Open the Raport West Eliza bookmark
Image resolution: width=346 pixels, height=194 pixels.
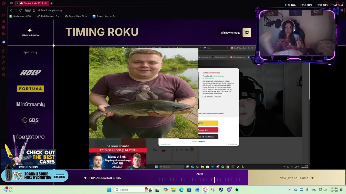(77, 16)
